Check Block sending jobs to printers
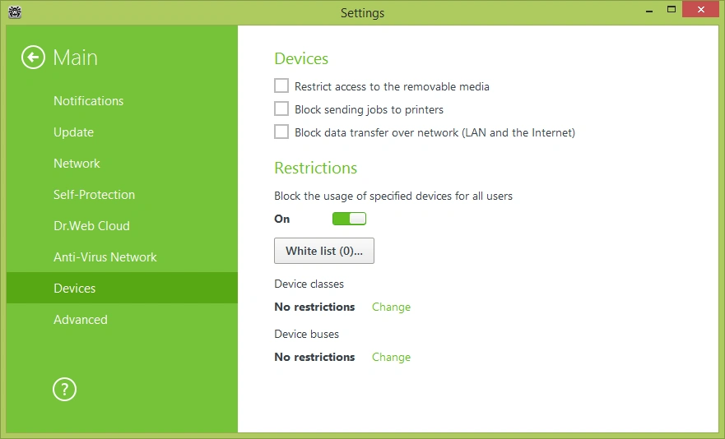The image size is (725, 439). pos(281,109)
